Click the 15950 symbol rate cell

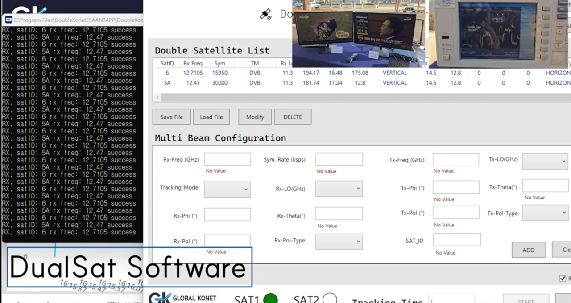coord(220,73)
